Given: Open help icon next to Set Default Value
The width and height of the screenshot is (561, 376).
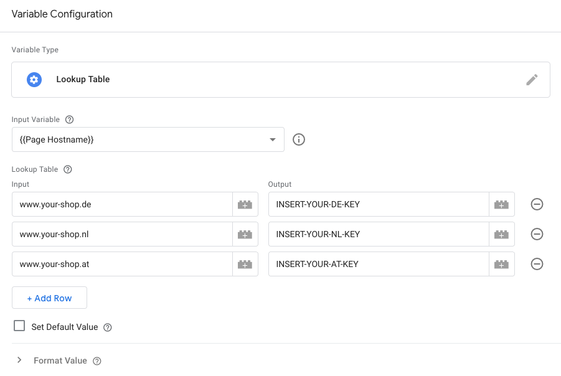Looking at the screenshot, I should coord(107,327).
